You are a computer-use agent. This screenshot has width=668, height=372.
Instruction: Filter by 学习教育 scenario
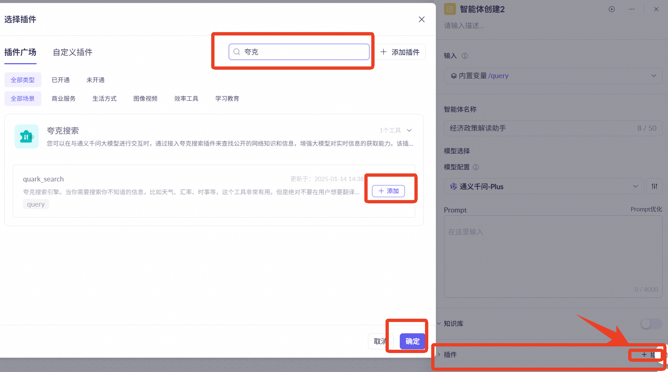(227, 99)
